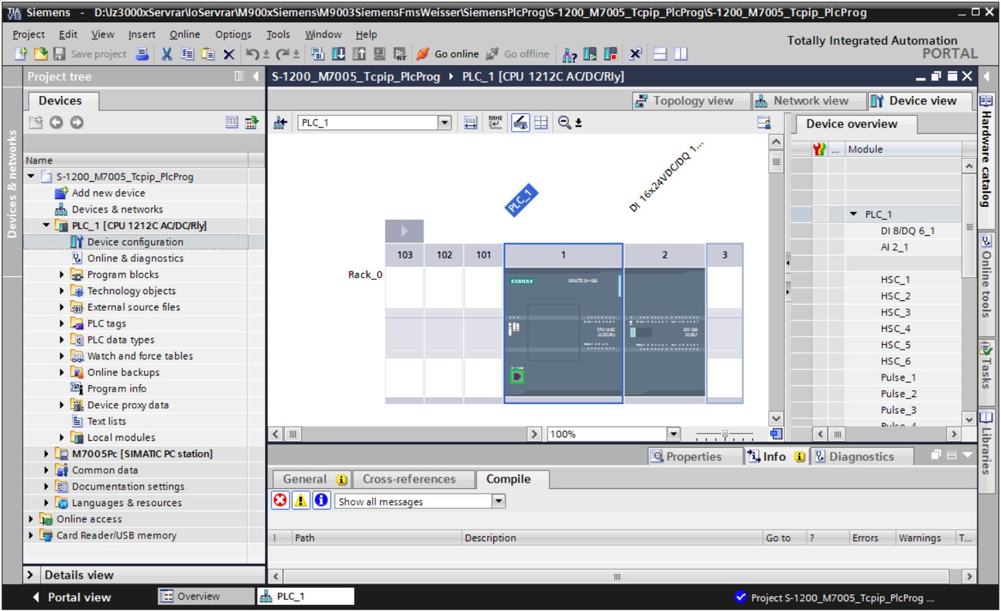
Task: Click the Delete X icon in toolbar
Action: point(229,54)
